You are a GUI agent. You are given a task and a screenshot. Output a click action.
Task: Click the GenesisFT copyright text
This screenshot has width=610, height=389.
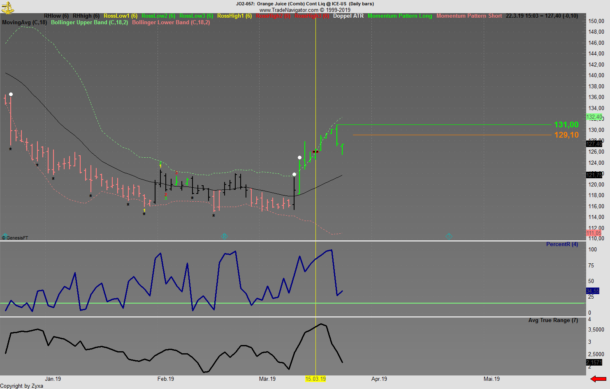pos(15,238)
